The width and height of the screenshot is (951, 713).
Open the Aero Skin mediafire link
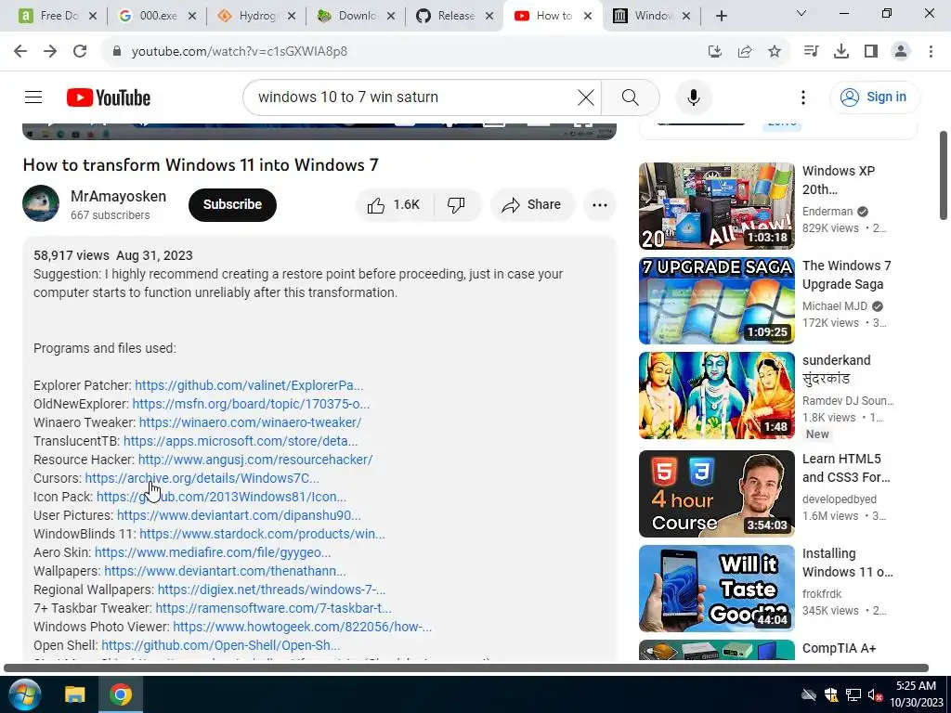pyautogui.click(x=213, y=552)
